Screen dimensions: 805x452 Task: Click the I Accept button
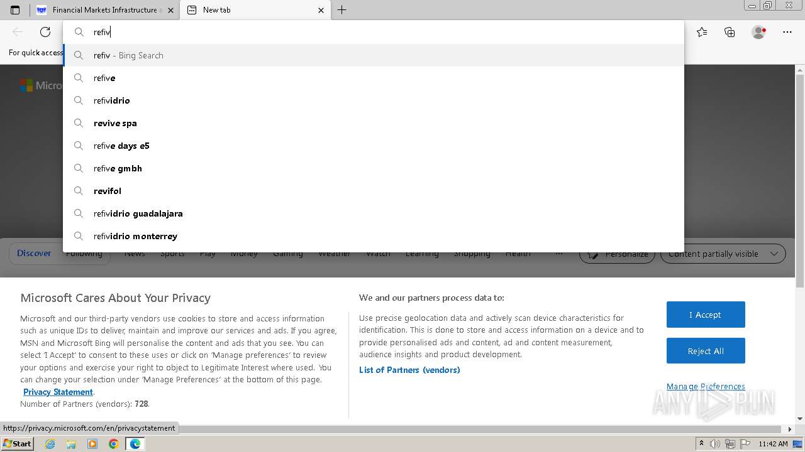tap(706, 315)
